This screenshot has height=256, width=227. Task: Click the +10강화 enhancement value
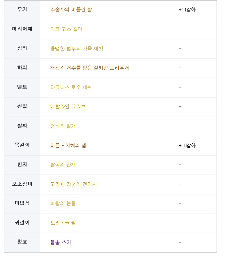187,146
